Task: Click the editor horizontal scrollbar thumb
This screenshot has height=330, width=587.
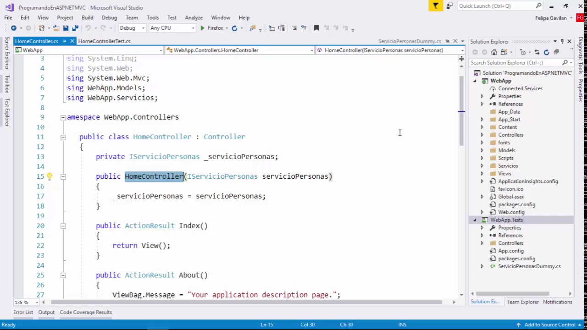Action: point(246,302)
